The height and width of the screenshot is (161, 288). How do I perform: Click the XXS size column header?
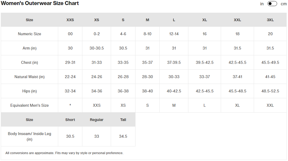click(70, 20)
